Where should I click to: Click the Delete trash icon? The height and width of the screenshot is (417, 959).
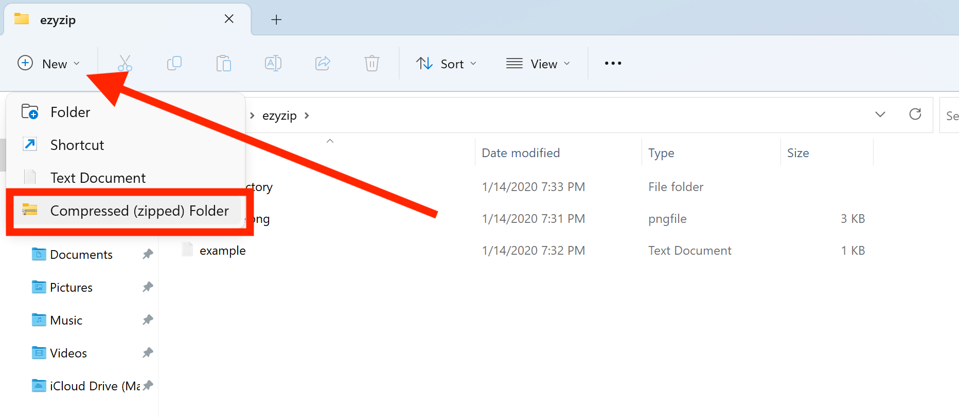[372, 63]
